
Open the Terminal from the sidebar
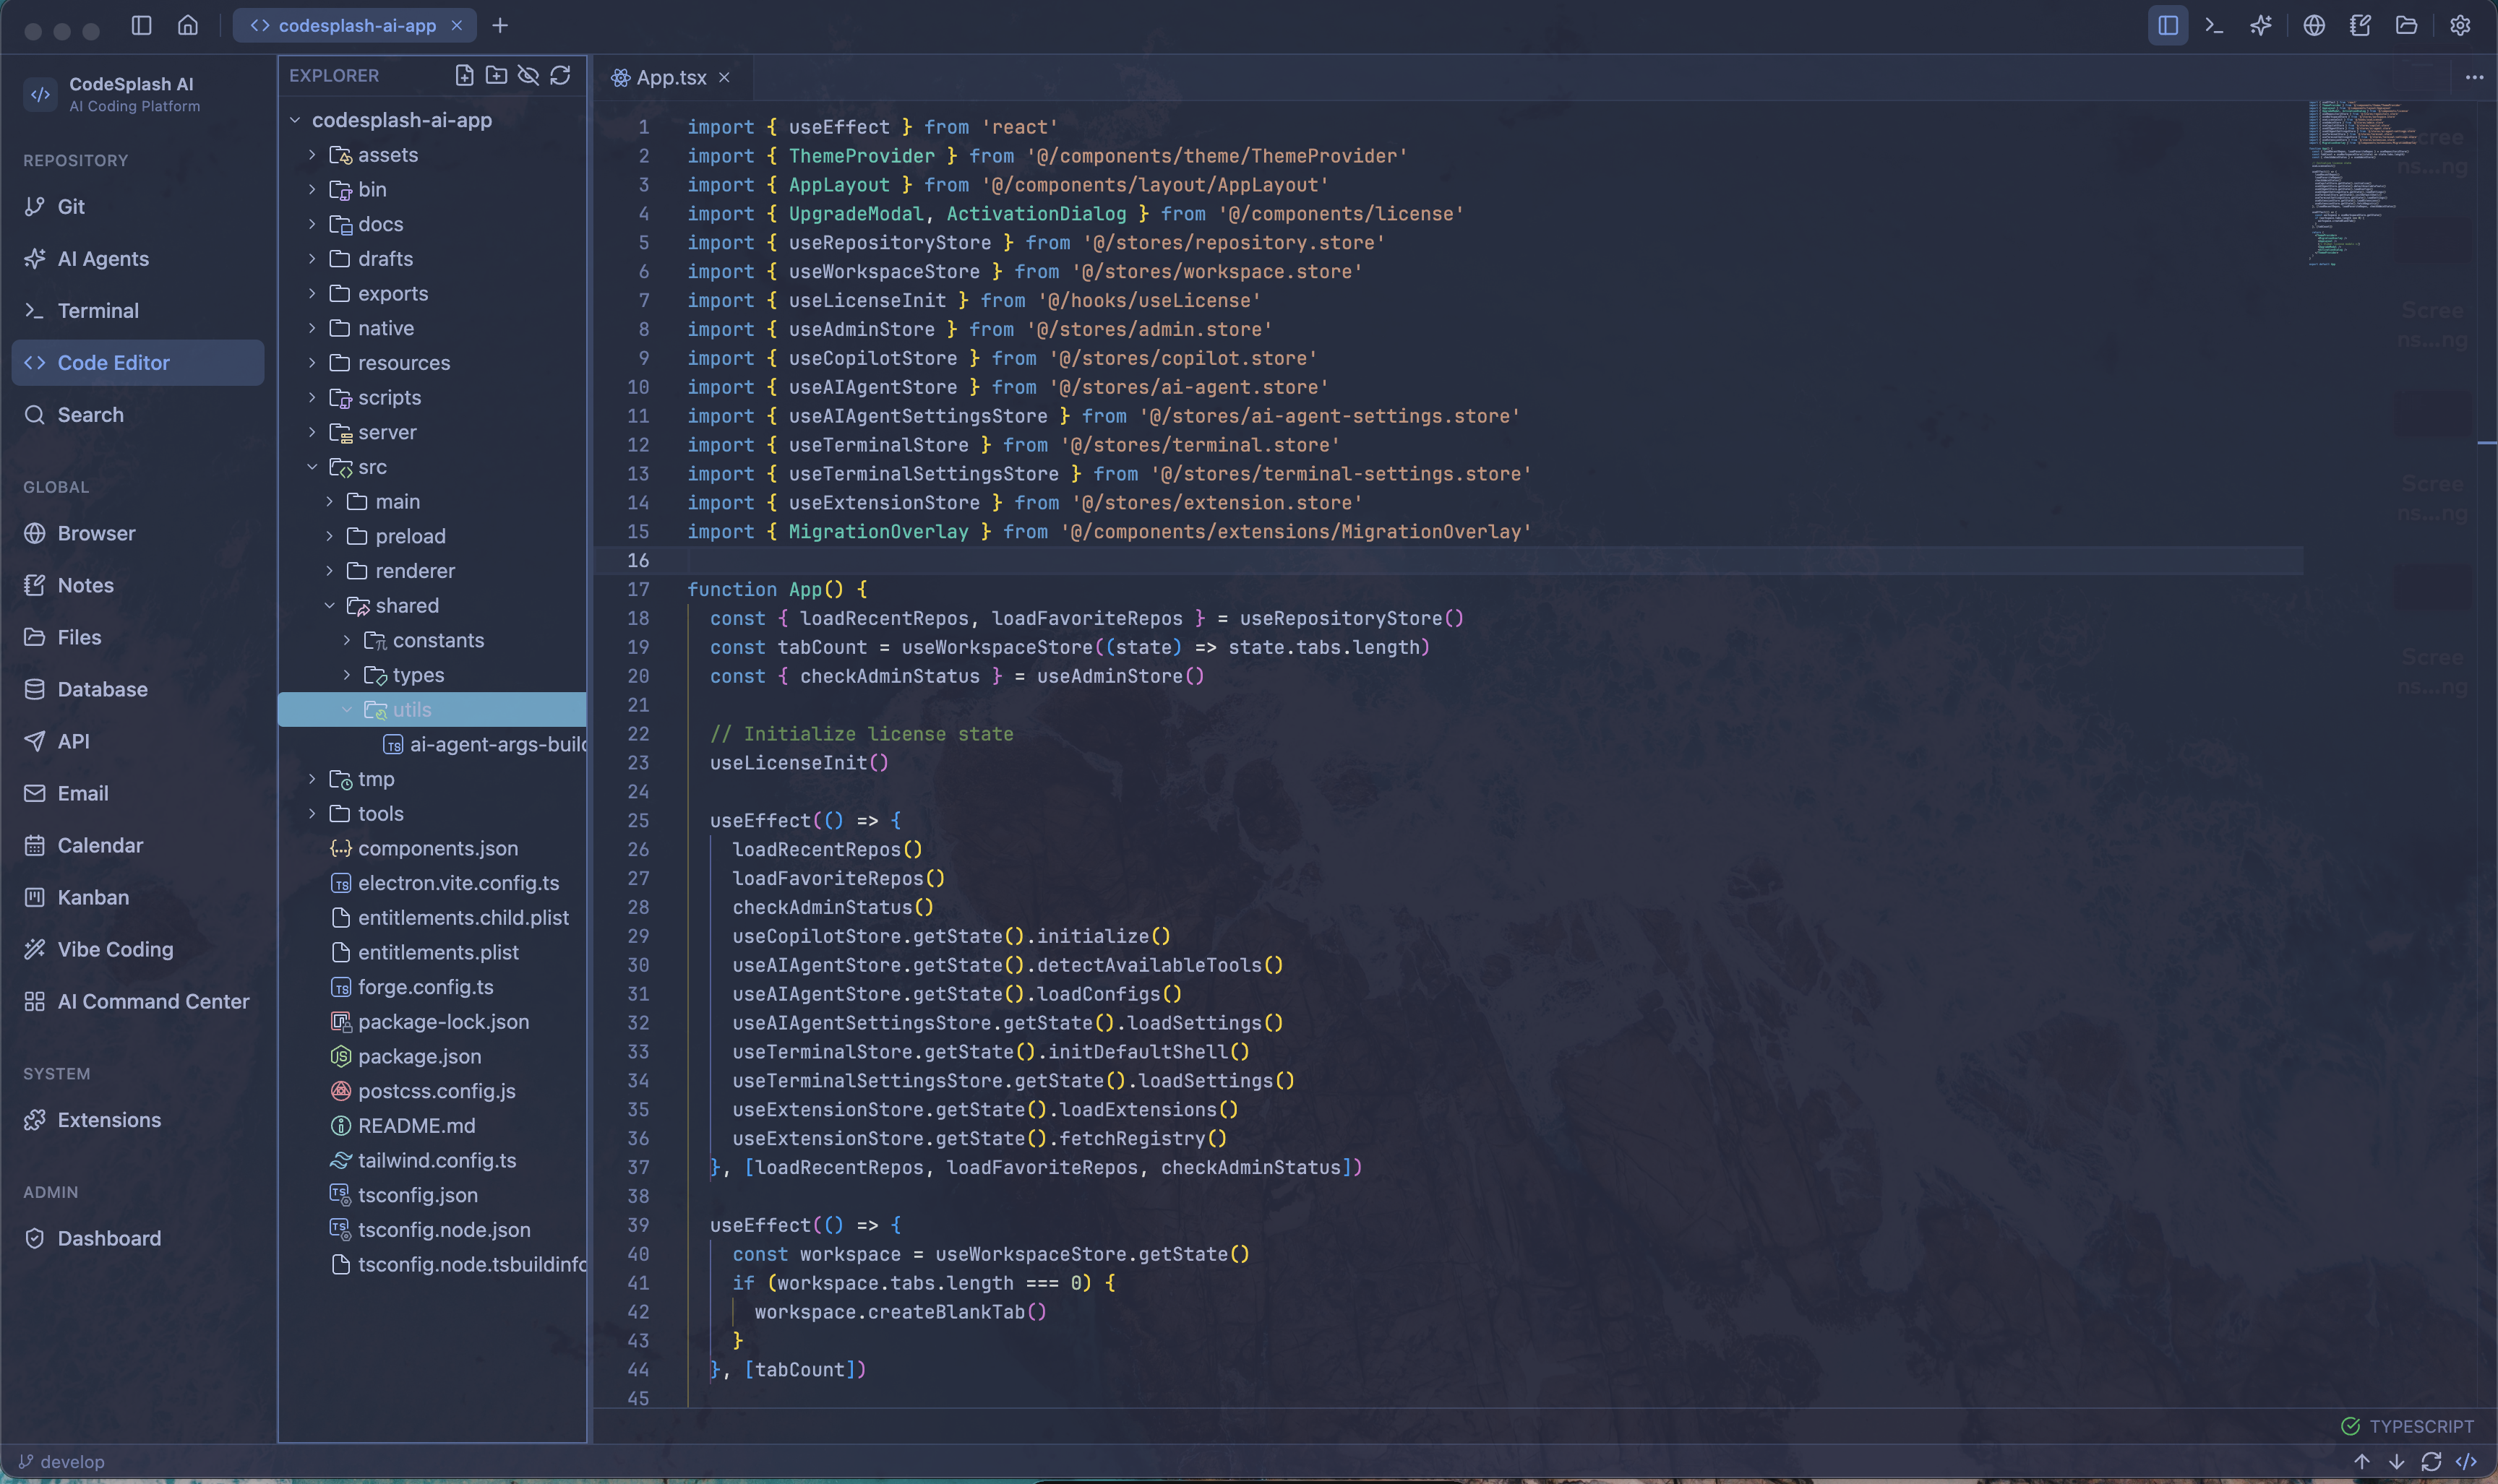coord(98,310)
